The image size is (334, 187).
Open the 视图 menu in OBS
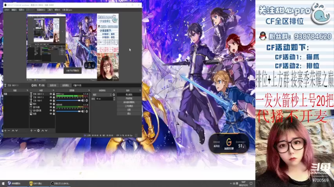(x=21, y=10)
